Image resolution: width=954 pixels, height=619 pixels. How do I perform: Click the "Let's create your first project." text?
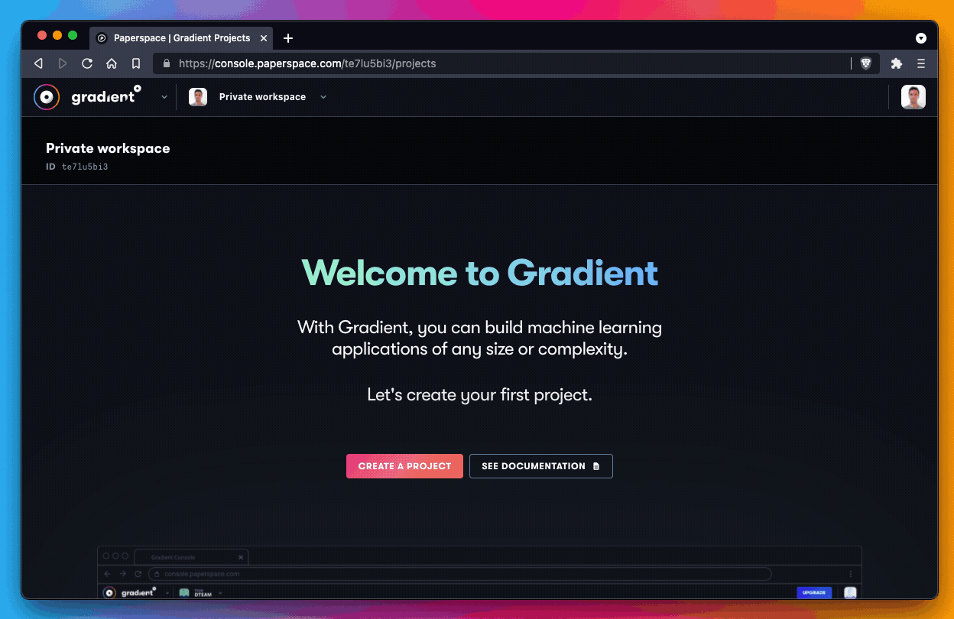pos(480,395)
